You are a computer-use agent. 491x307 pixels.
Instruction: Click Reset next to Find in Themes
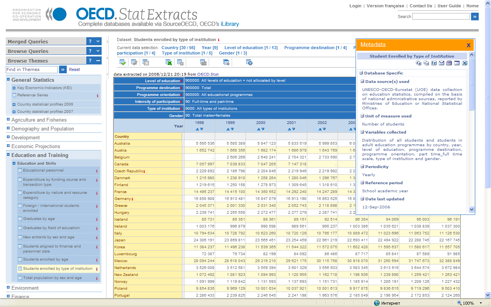pyautogui.click(x=74, y=69)
